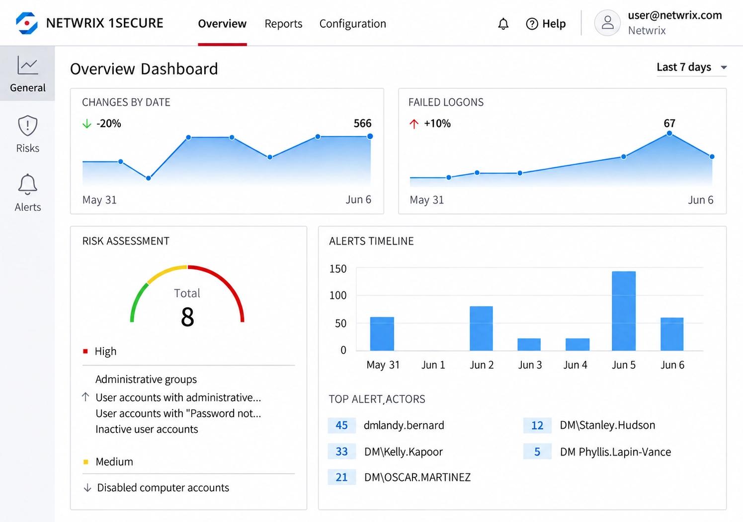Click the Jun 2 bar in Alerts Timeline
743x522 pixels.
481,328
